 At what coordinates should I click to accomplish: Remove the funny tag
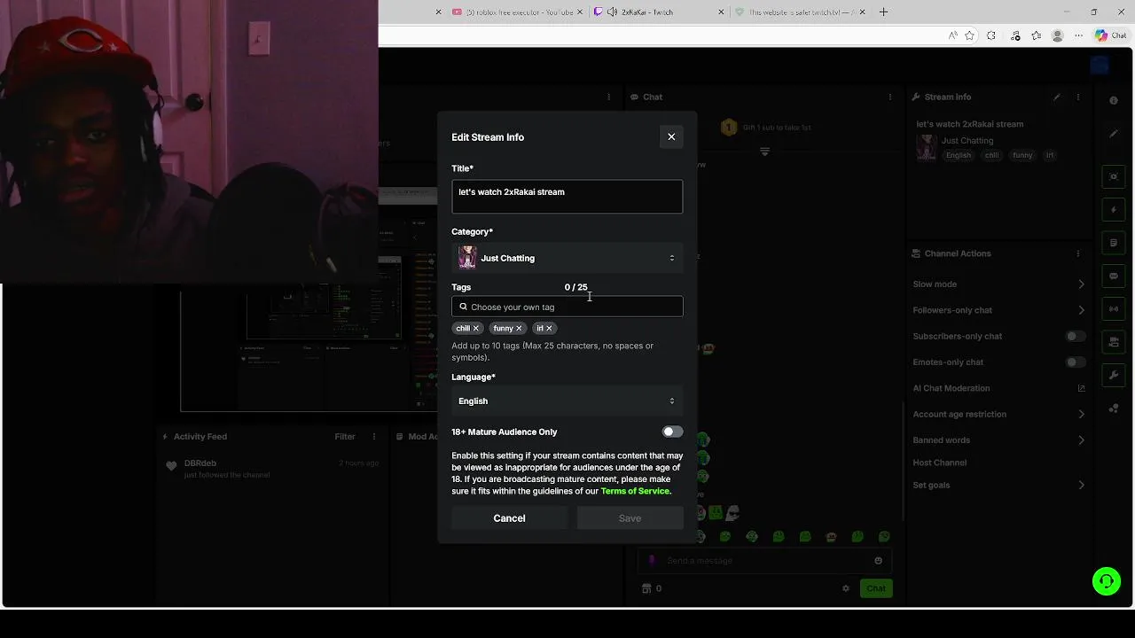[519, 329]
